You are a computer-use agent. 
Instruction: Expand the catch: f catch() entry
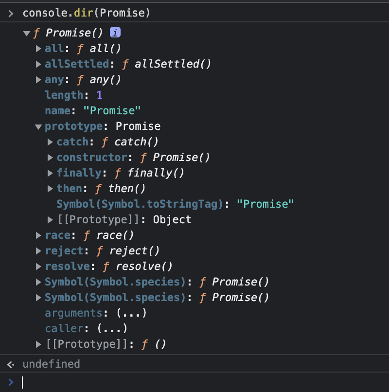click(x=50, y=142)
